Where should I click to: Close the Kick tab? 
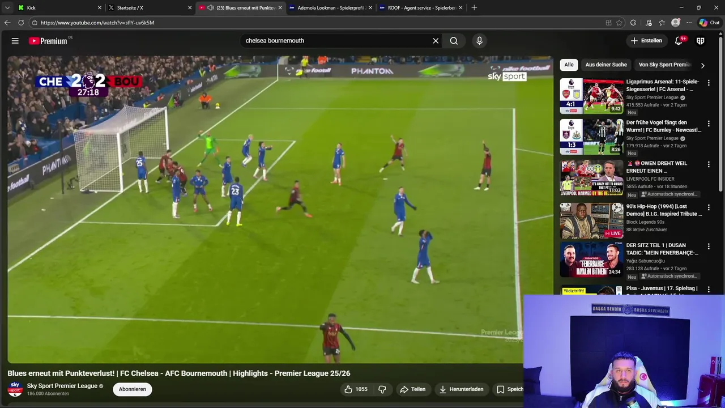click(x=100, y=8)
